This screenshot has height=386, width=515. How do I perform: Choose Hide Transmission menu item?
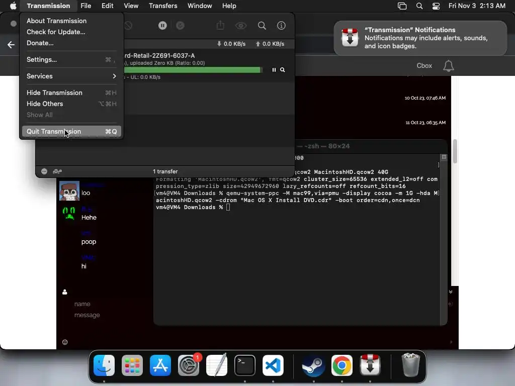tap(71, 92)
